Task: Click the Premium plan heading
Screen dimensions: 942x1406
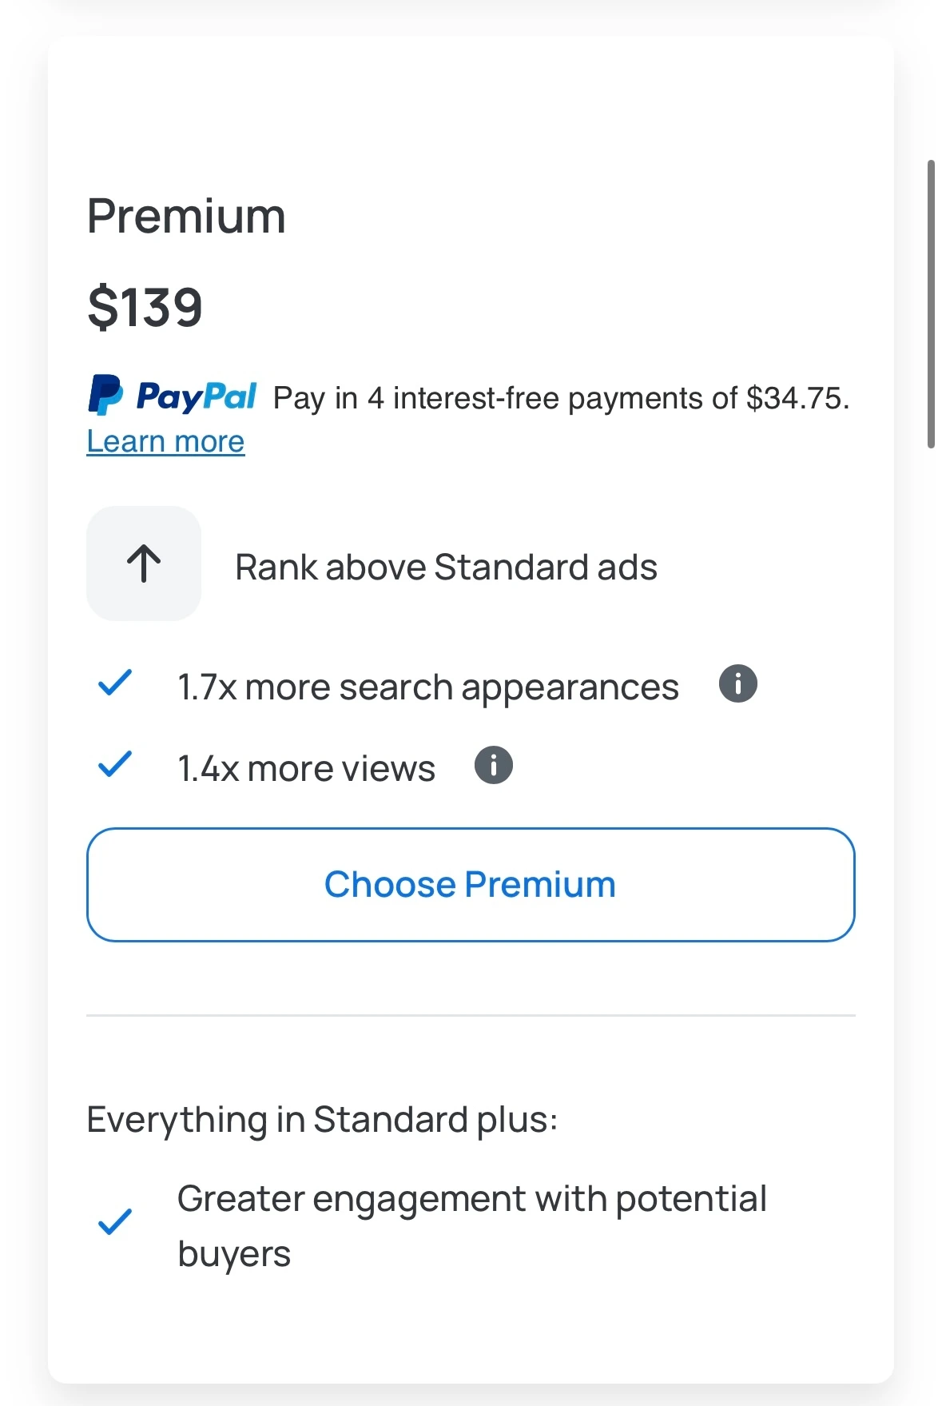Action: pos(186,216)
